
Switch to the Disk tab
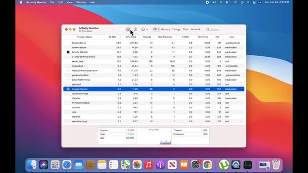click(x=185, y=29)
